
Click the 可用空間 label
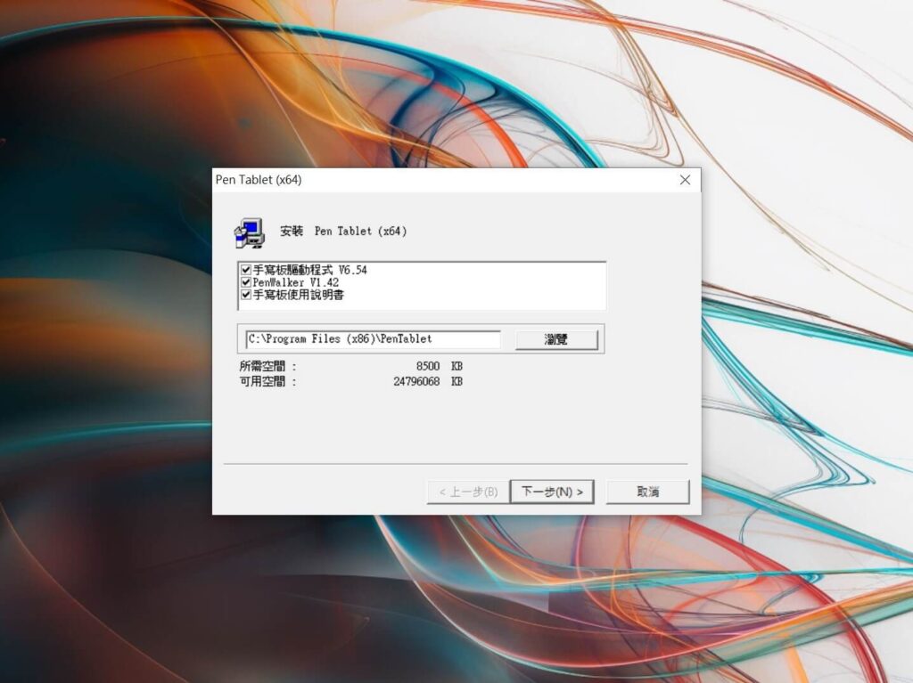click(x=267, y=382)
